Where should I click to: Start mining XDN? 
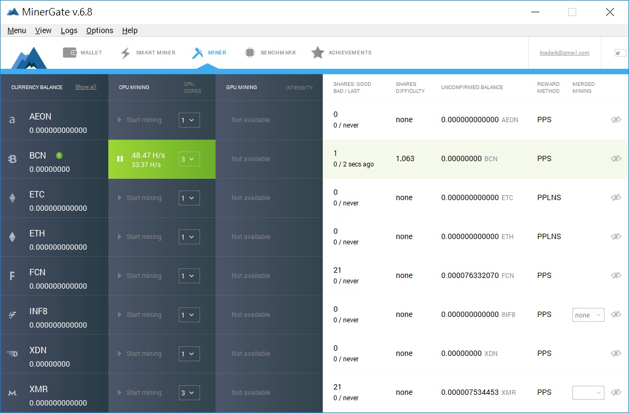tap(139, 354)
